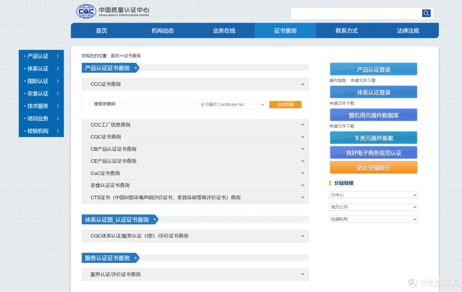Open the 操作指南 link
The height and width of the screenshot is (292, 462).
338,81
